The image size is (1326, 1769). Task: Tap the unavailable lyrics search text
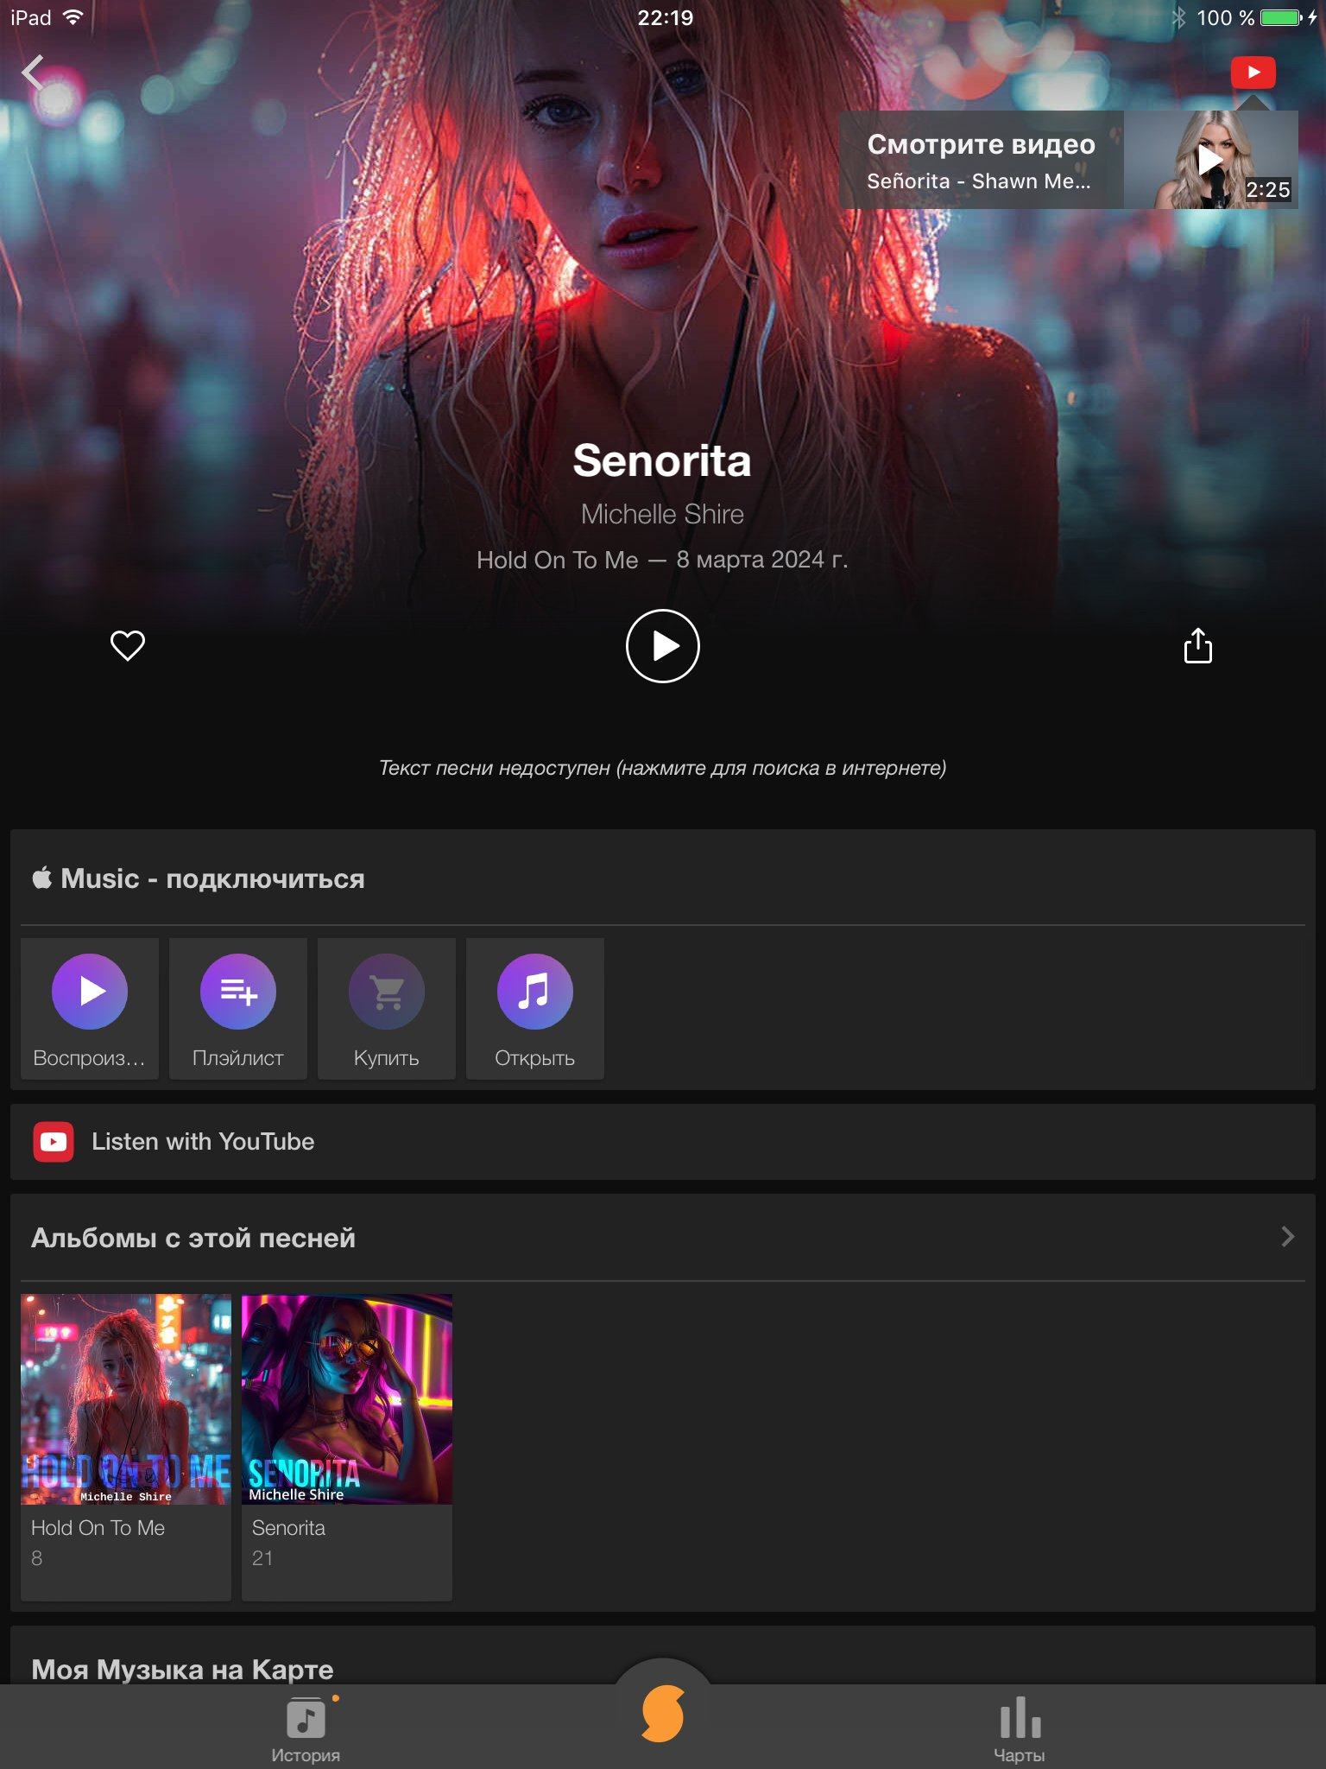(x=662, y=768)
